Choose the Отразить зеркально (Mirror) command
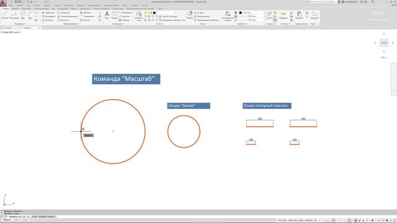 pyautogui.click(x=68, y=17)
